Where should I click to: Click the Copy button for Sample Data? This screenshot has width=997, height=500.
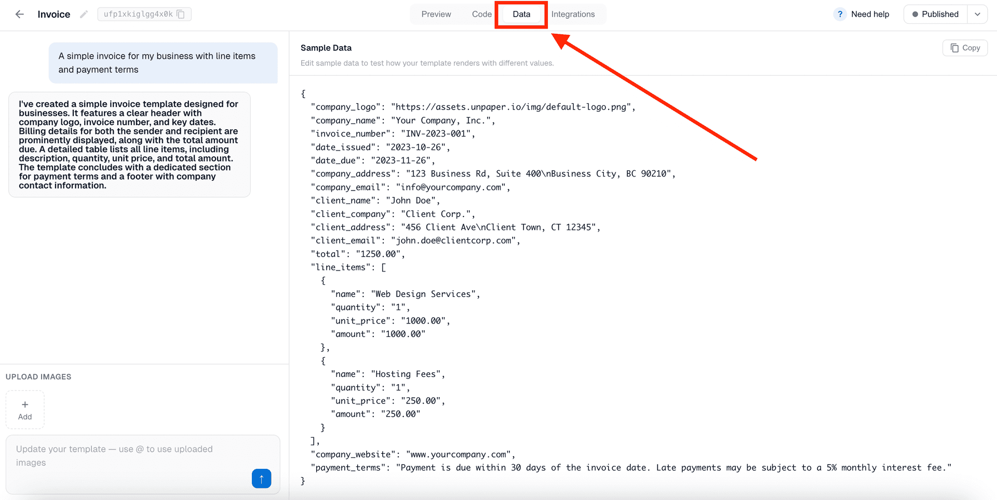tap(965, 47)
